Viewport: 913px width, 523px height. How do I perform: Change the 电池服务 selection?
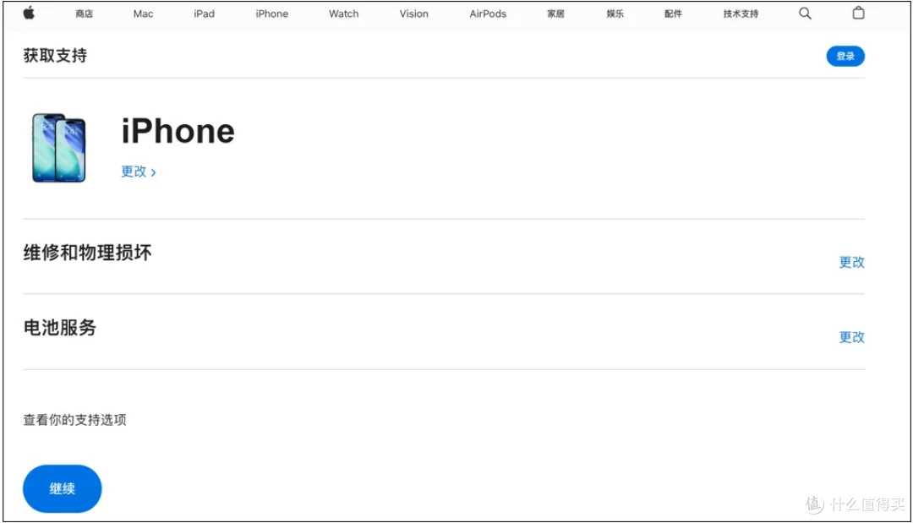[851, 337]
